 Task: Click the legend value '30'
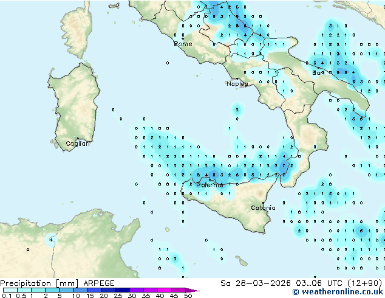pyautogui.click(x=132, y=296)
